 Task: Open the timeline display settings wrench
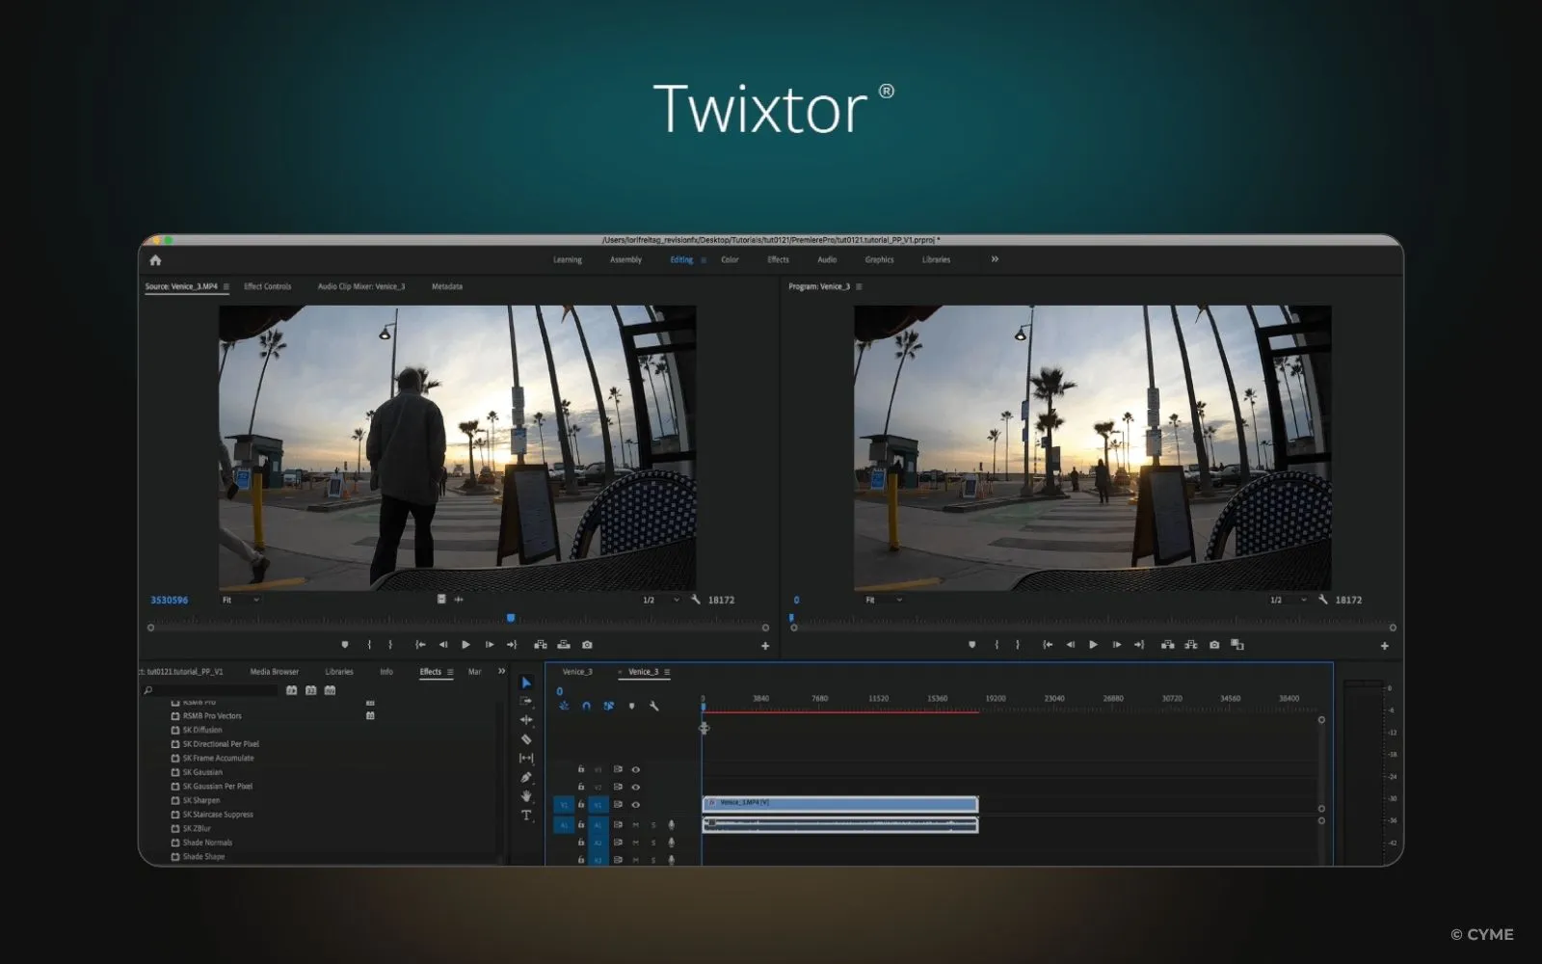click(654, 706)
